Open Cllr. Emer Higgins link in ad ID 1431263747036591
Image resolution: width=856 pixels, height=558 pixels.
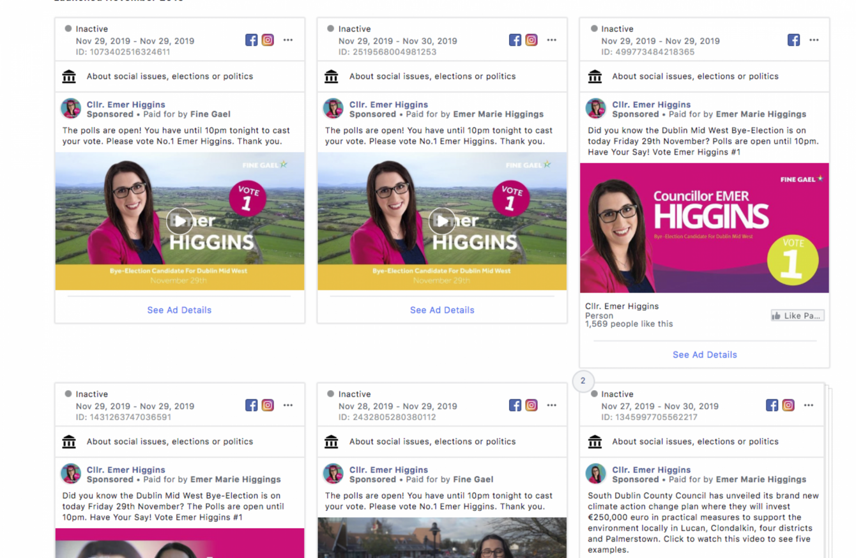point(126,470)
